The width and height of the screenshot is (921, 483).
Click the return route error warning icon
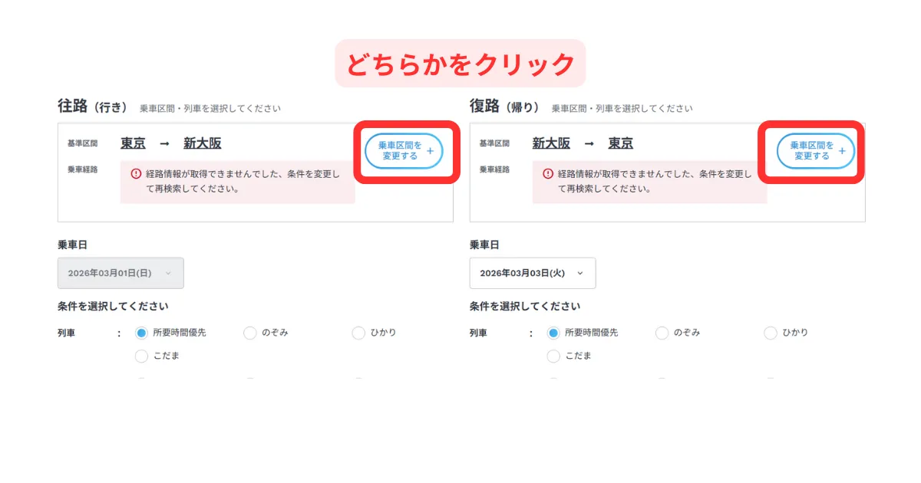[x=548, y=173]
